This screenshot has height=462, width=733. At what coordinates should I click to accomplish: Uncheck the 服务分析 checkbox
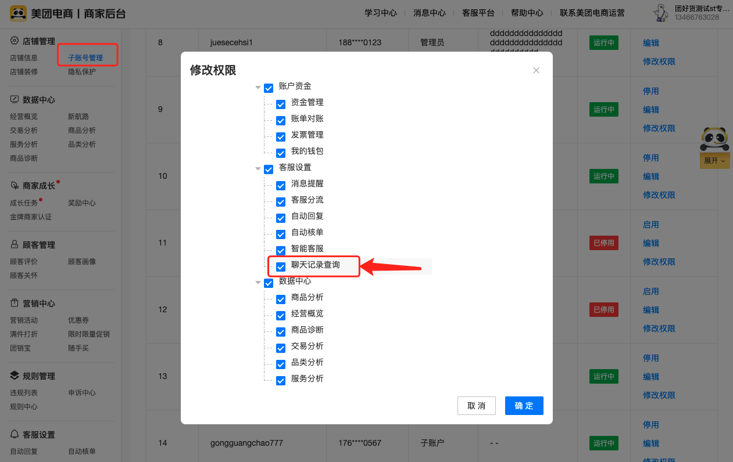281,380
